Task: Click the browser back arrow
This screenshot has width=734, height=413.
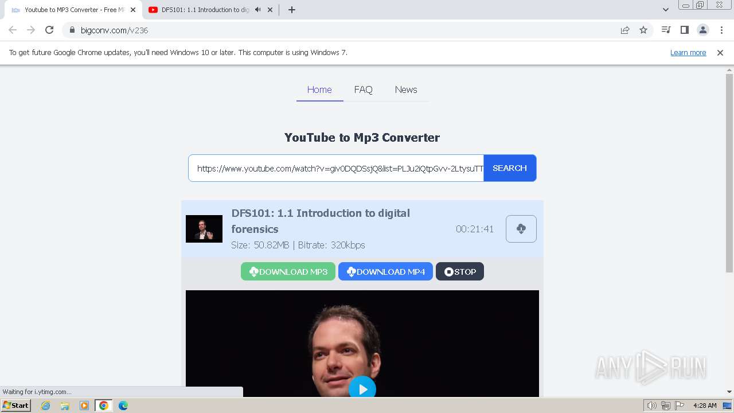Action: click(13, 30)
